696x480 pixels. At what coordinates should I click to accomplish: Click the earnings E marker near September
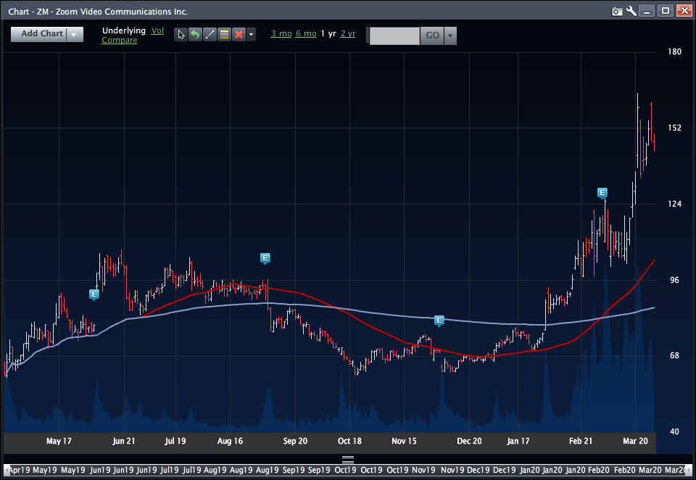click(x=265, y=258)
